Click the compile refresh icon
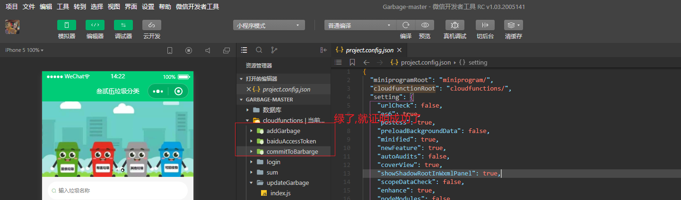Viewport: 681px width, 200px height. pos(406,25)
